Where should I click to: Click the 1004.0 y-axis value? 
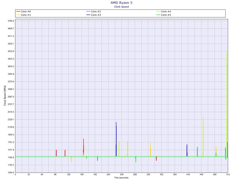click(11, 173)
